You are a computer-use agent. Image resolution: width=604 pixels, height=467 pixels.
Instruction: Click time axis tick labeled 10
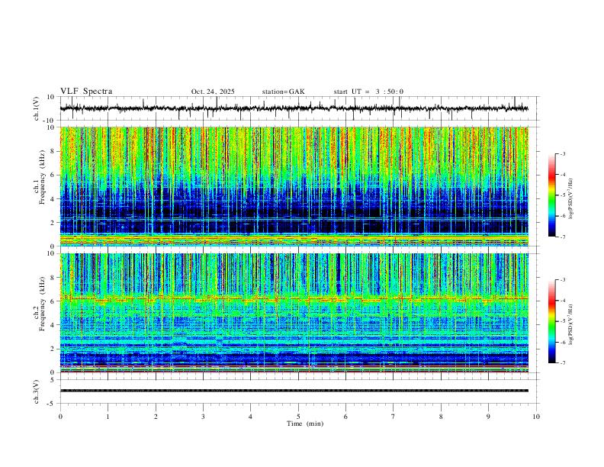coord(536,417)
